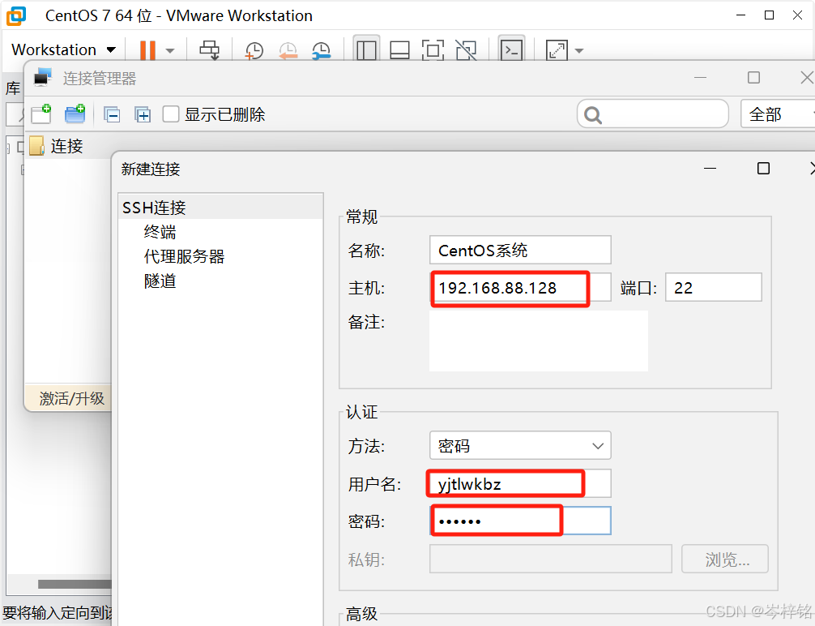Click the disabled 浏览... button
815x626 pixels.
pos(725,560)
